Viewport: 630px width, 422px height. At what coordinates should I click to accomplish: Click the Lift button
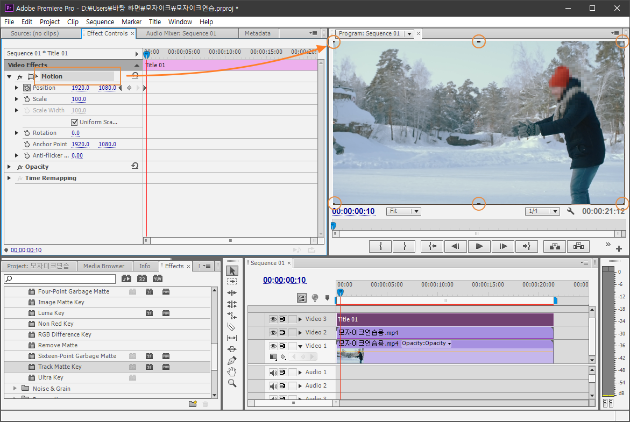point(555,246)
